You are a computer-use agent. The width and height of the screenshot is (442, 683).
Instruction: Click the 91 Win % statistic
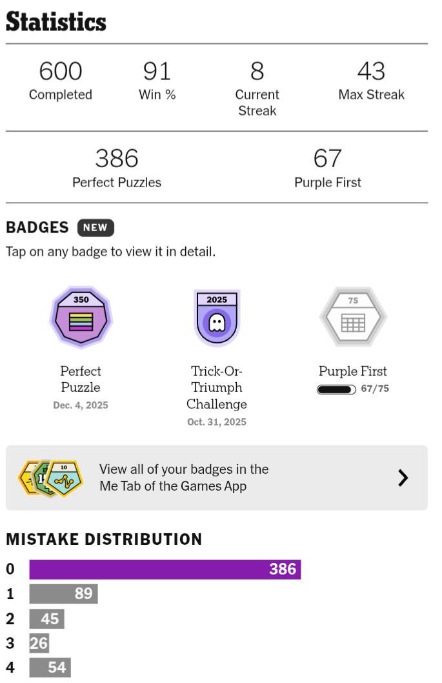[x=157, y=80]
